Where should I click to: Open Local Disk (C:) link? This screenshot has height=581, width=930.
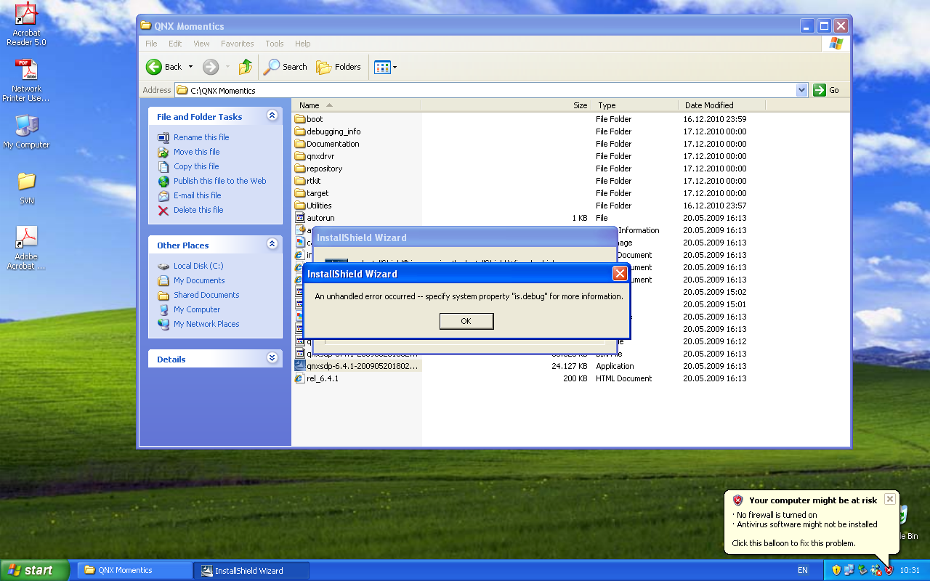198,266
